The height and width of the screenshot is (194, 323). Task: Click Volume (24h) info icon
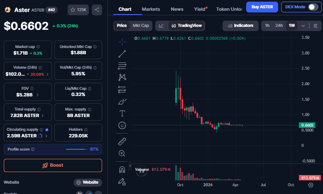(x=40, y=67)
